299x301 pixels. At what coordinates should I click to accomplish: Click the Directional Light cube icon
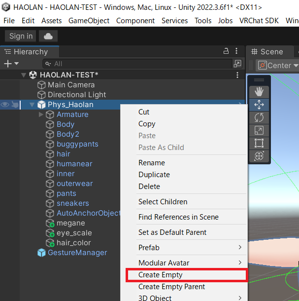pyautogui.click(x=41, y=95)
